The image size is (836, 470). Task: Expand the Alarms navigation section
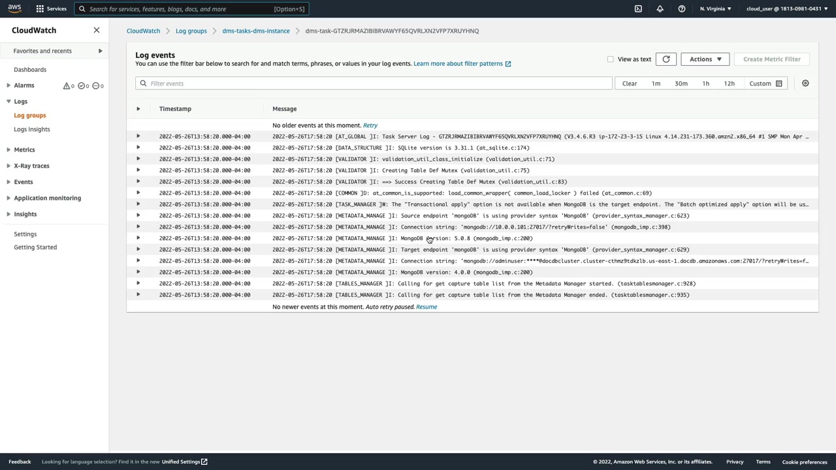(8, 86)
